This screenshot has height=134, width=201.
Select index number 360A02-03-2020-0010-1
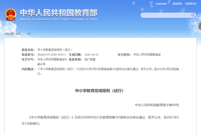[x=52, y=55]
